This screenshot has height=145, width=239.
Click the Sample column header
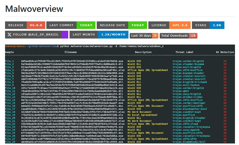[9, 52]
